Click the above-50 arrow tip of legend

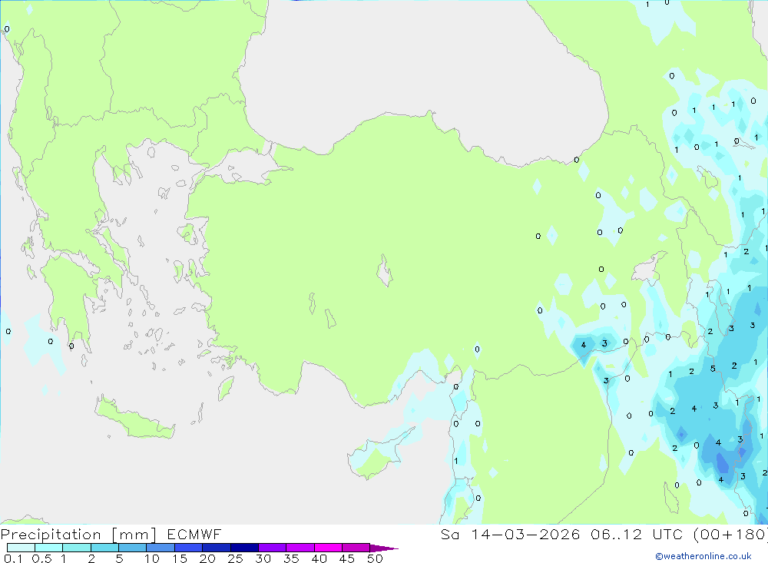[x=384, y=548]
